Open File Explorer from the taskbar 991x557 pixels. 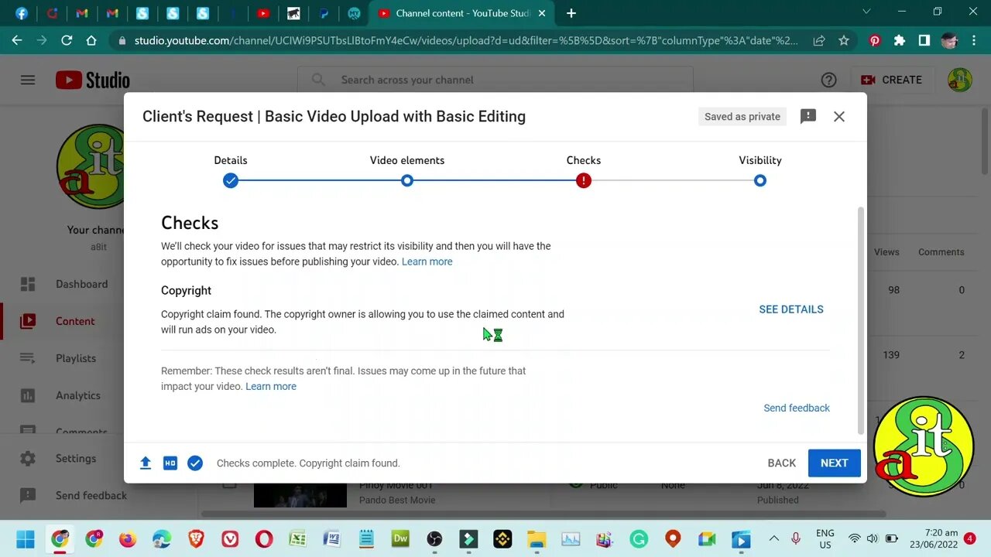point(537,539)
